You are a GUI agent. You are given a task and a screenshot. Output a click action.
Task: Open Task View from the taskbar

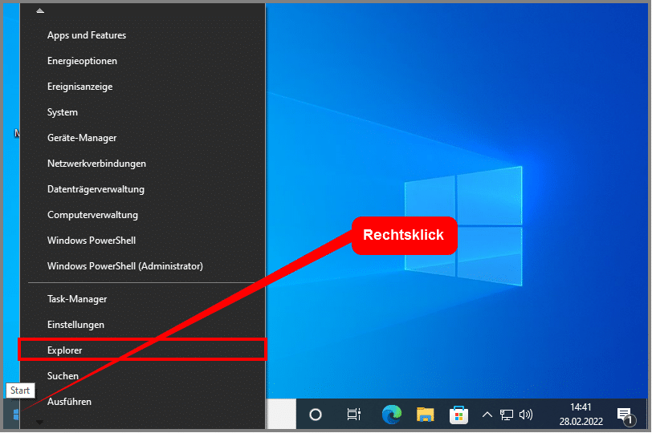click(x=353, y=415)
